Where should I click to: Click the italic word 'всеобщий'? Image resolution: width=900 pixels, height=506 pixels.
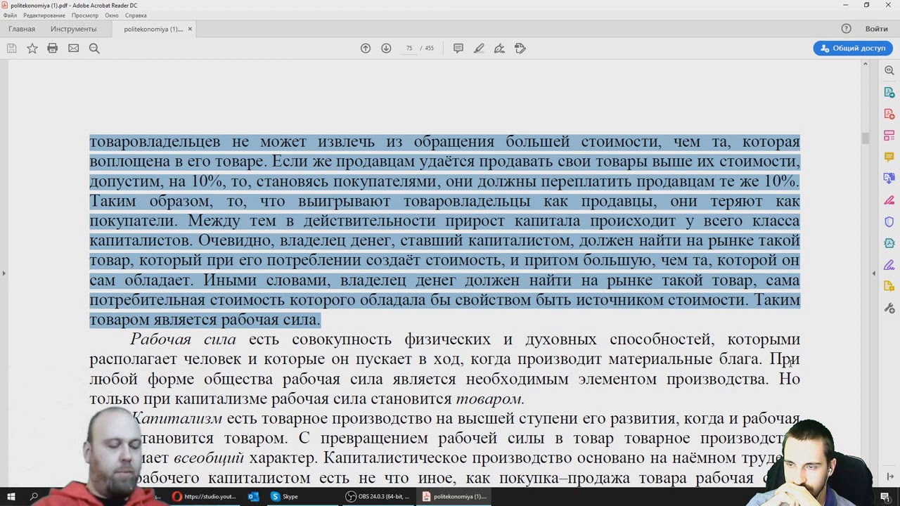209,458
